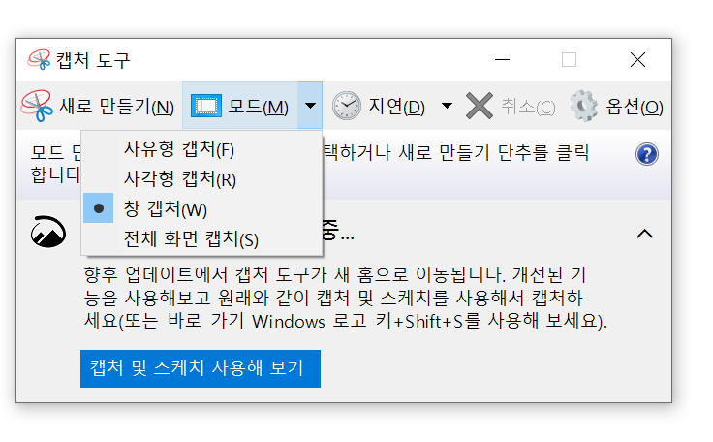Click the gear icon for 옵션

(584, 106)
